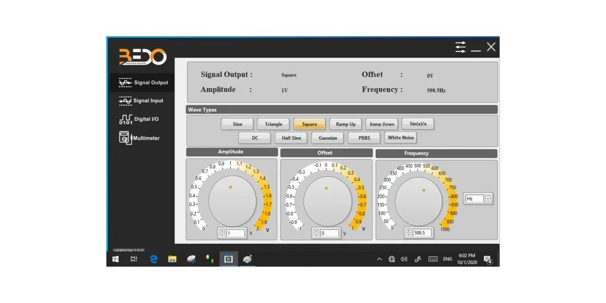Switch the ENG input language
This screenshot has height=303, width=606.
(447, 259)
